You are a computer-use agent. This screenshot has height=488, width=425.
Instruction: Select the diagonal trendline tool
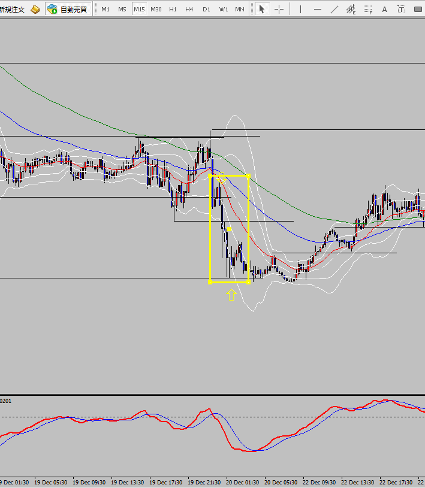pyautogui.click(x=334, y=9)
